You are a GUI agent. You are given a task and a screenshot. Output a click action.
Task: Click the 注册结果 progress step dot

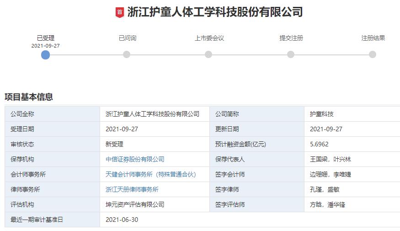[x=373, y=54]
